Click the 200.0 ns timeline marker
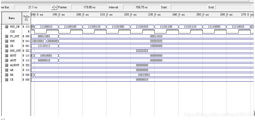The image size is (255, 120). tap(83, 15)
